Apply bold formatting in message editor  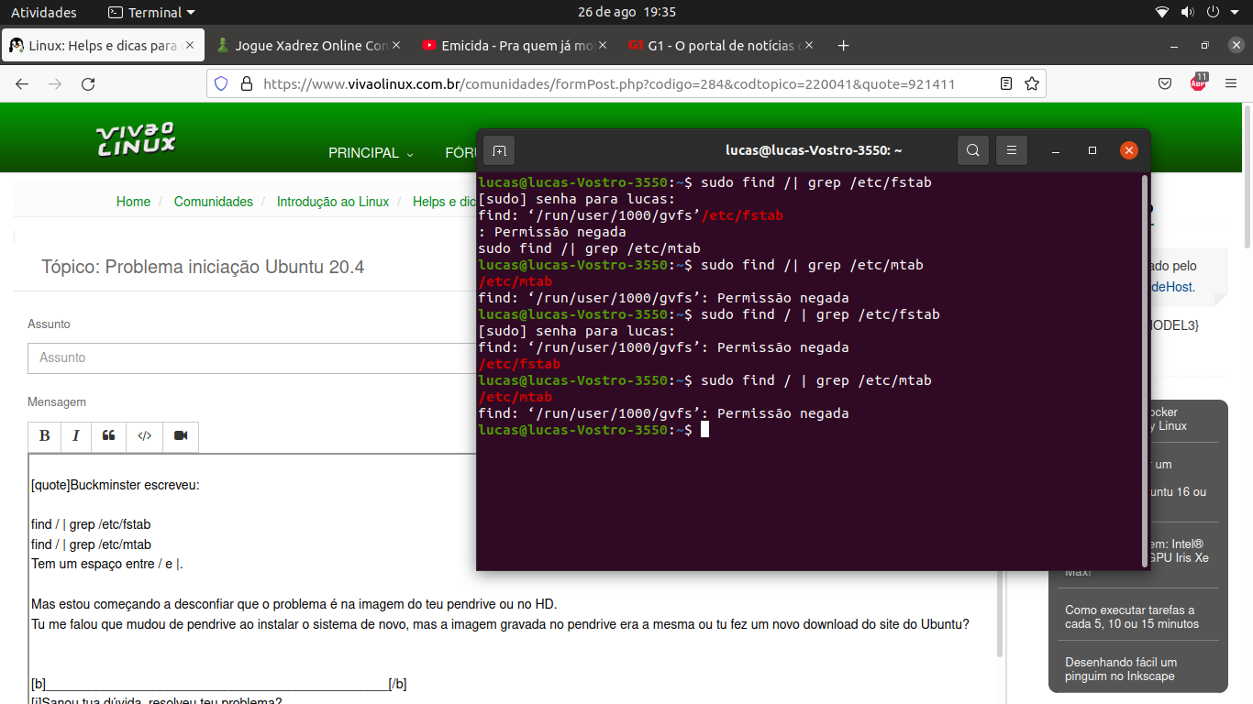(x=44, y=436)
